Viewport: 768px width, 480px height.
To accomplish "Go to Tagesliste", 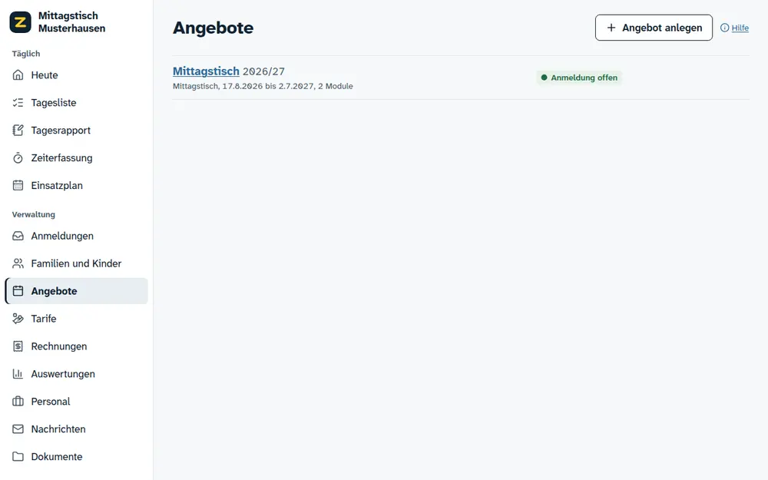I will point(76,102).
